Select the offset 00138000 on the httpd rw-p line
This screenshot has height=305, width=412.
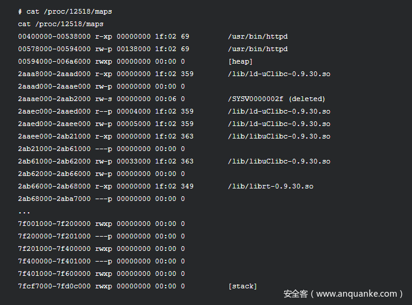(x=134, y=49)
